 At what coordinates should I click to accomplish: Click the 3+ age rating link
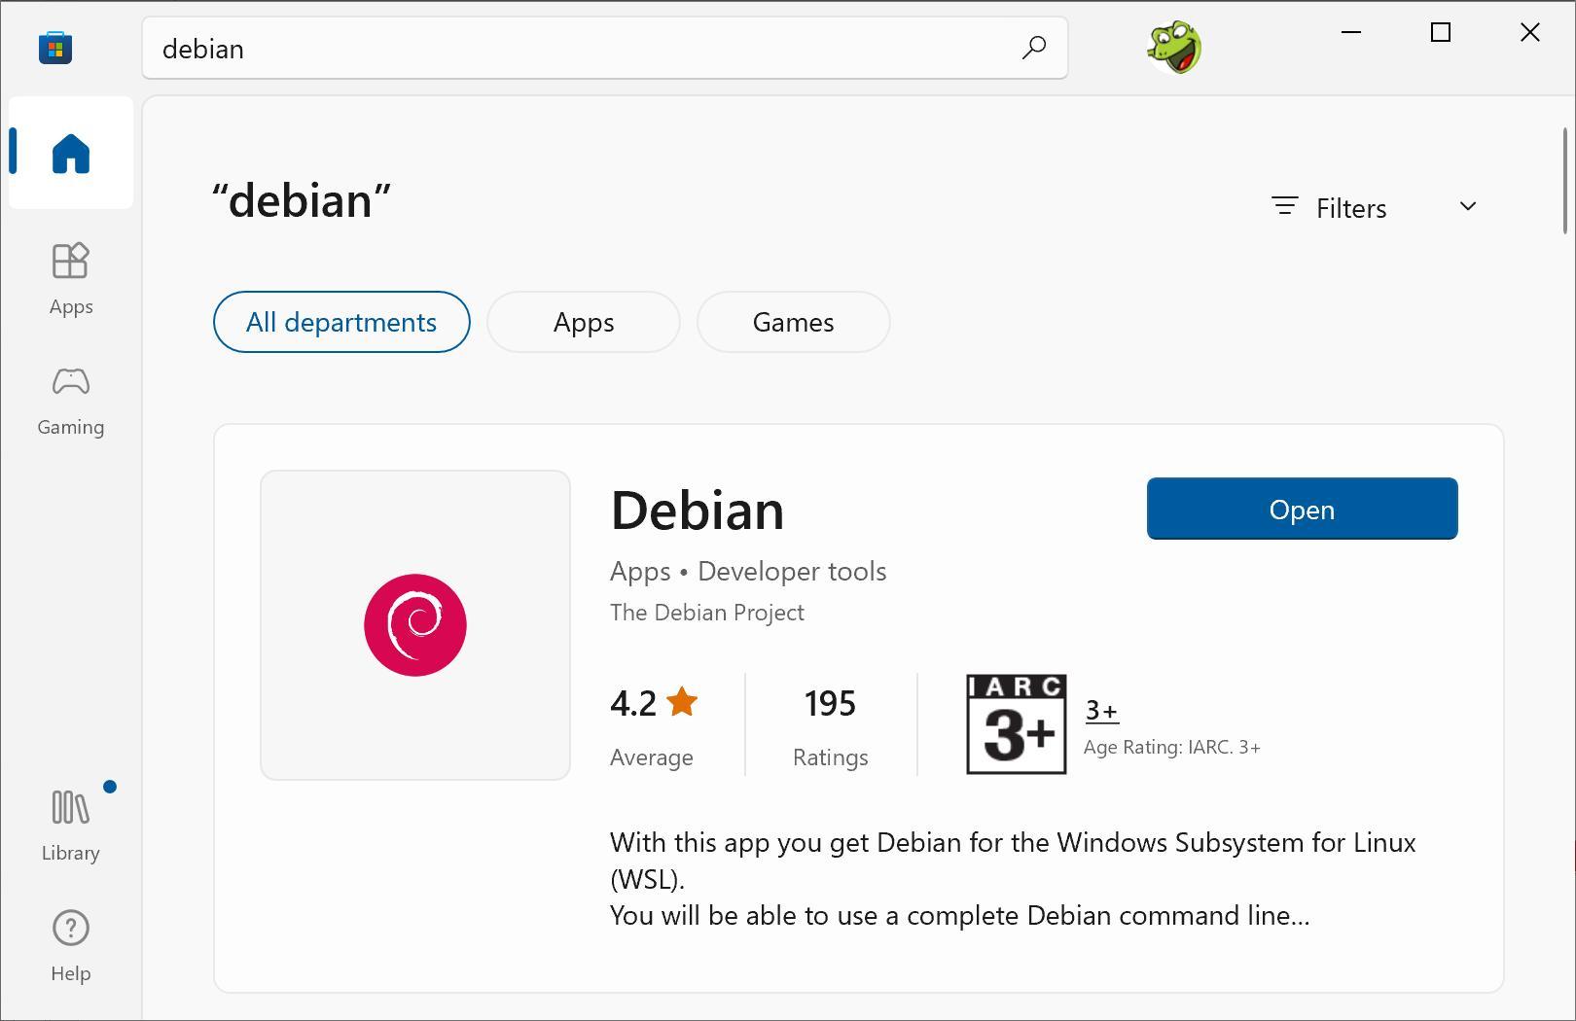(1101, 710)
